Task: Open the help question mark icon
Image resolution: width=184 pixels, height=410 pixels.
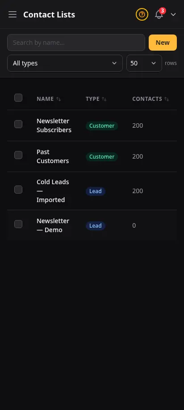Action: coord(142,14)
